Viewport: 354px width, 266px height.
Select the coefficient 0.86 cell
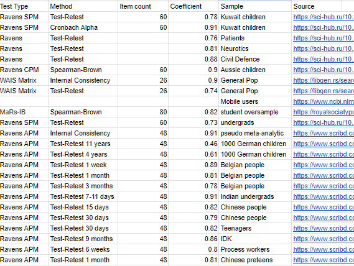pyautogui.click(x=193, y=239)
